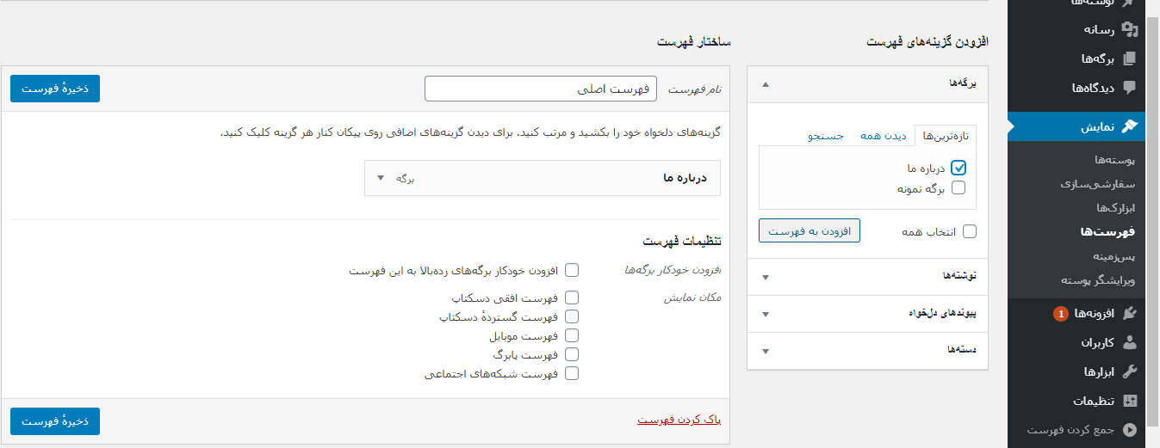This screenshot has height=448, width=1160.
Task: Click the bottom ذخیرهٔ فهرست save button
Action: (x=55, y=421)
